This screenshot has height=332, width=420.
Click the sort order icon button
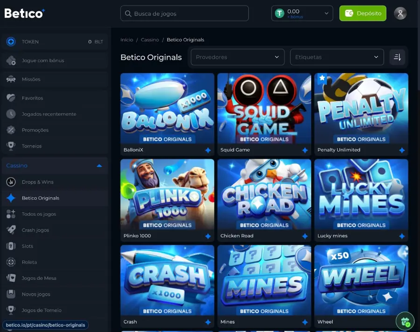[397, 57]
